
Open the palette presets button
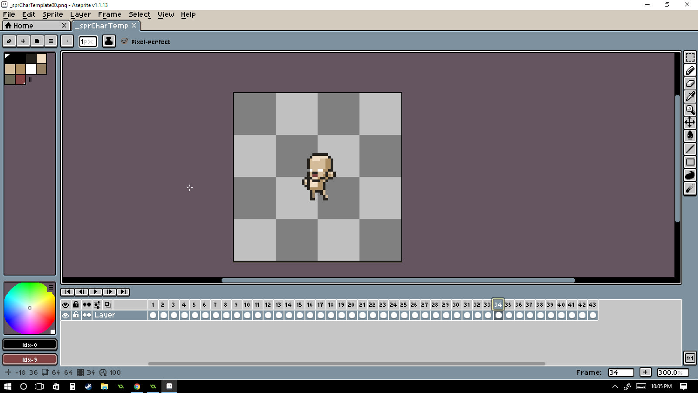pyautogui.click(x=37, y=41)
